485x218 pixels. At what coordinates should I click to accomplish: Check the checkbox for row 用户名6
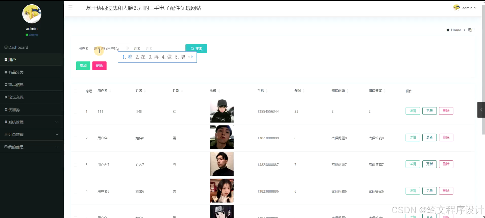click(x=75, y=192)
